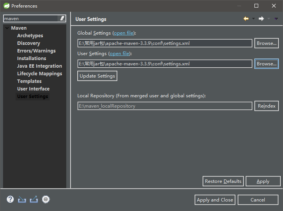Open the back history dropdown arrow
Viewport: 283px width, 211px height.
(253, 19)
